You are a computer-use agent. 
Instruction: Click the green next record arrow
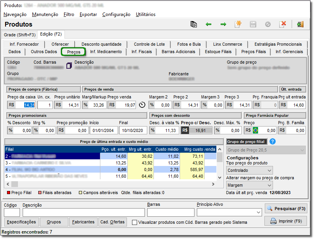(223, 25)
